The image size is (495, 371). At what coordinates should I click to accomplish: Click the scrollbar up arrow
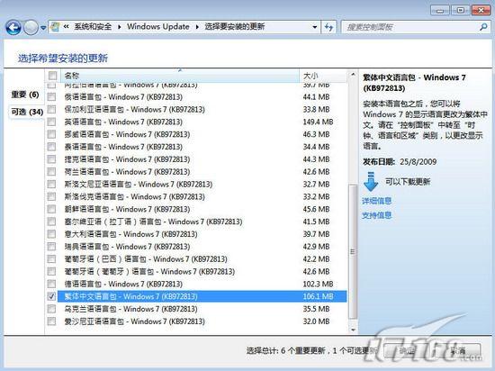[353, 75]
